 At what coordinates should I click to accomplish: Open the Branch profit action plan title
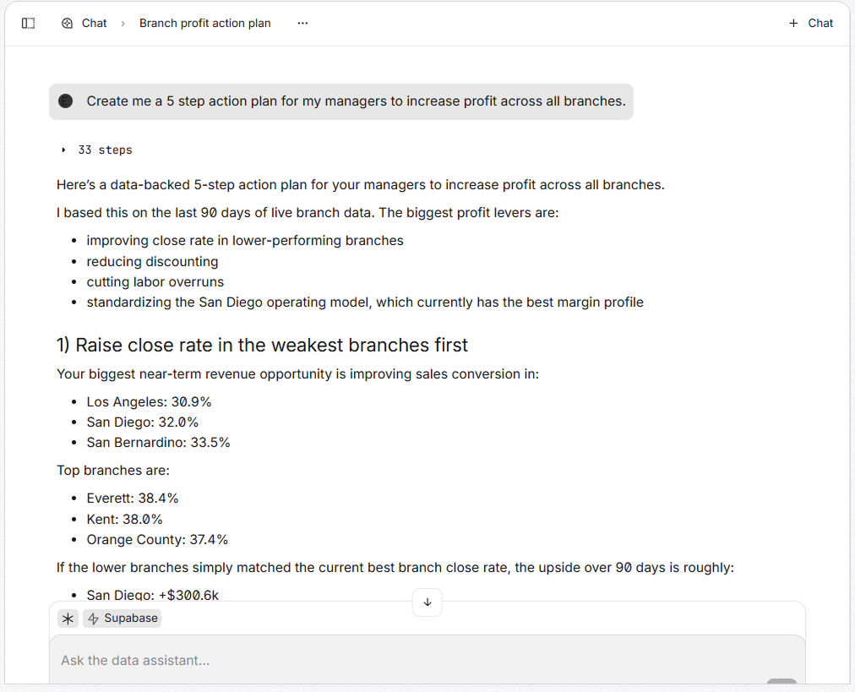click(x=205, y=24)
